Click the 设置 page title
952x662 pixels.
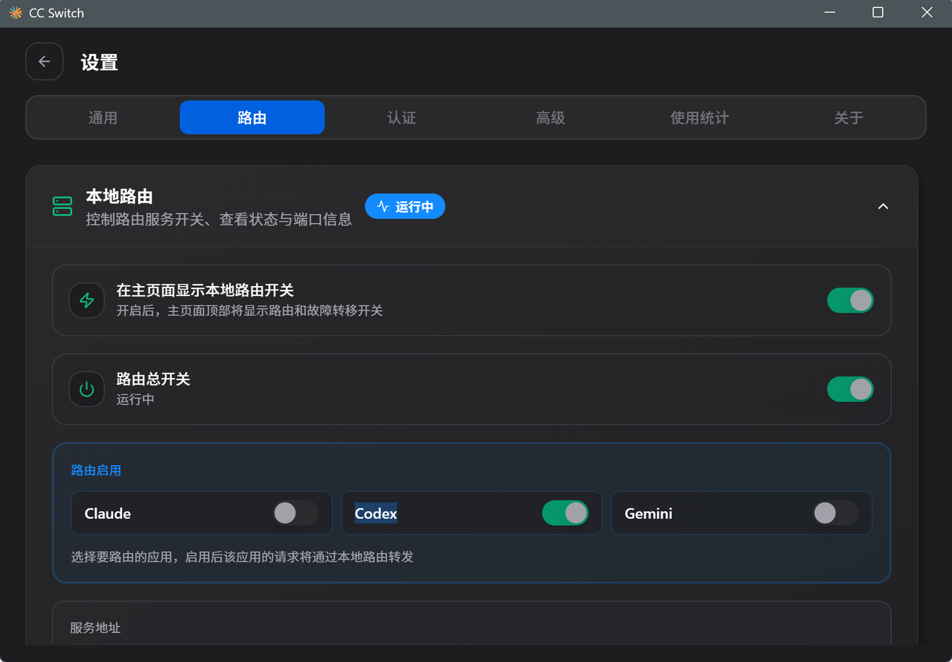click(100, 62)
